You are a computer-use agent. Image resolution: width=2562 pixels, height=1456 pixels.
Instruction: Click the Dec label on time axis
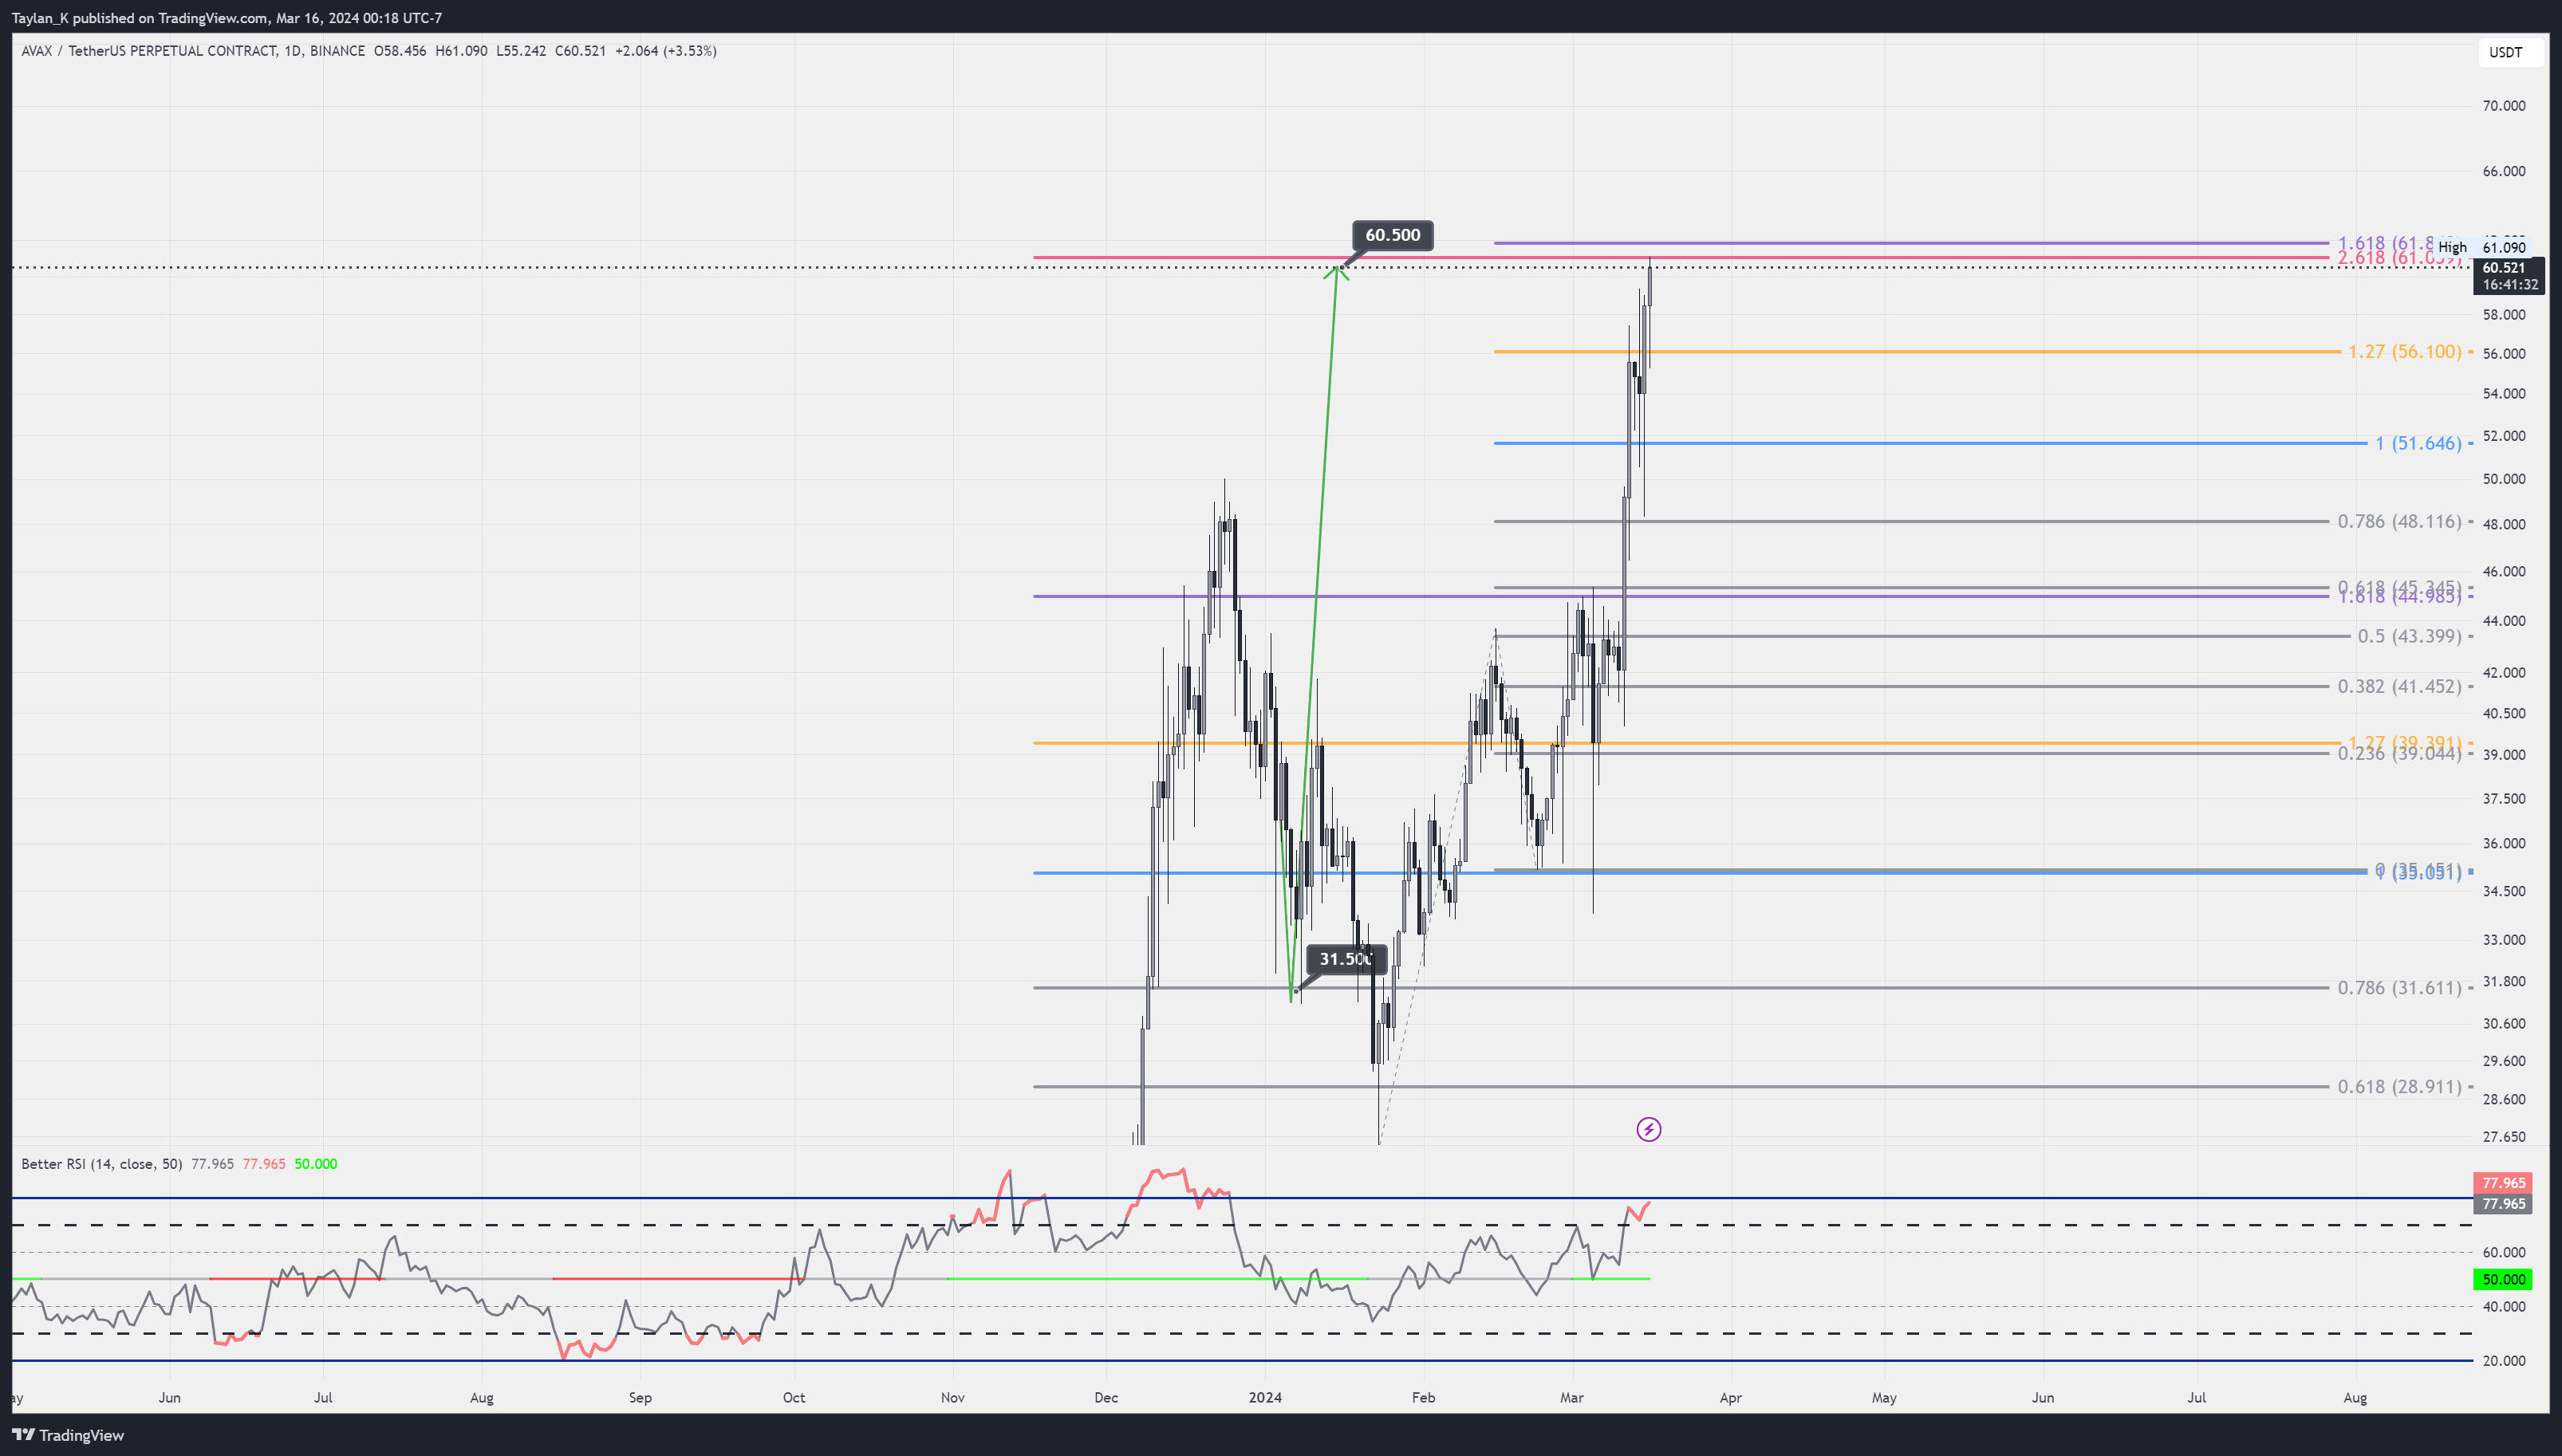pyautogui.click(x=1106, y=1398)
